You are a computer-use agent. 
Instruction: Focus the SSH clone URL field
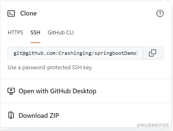click(75, 53)
